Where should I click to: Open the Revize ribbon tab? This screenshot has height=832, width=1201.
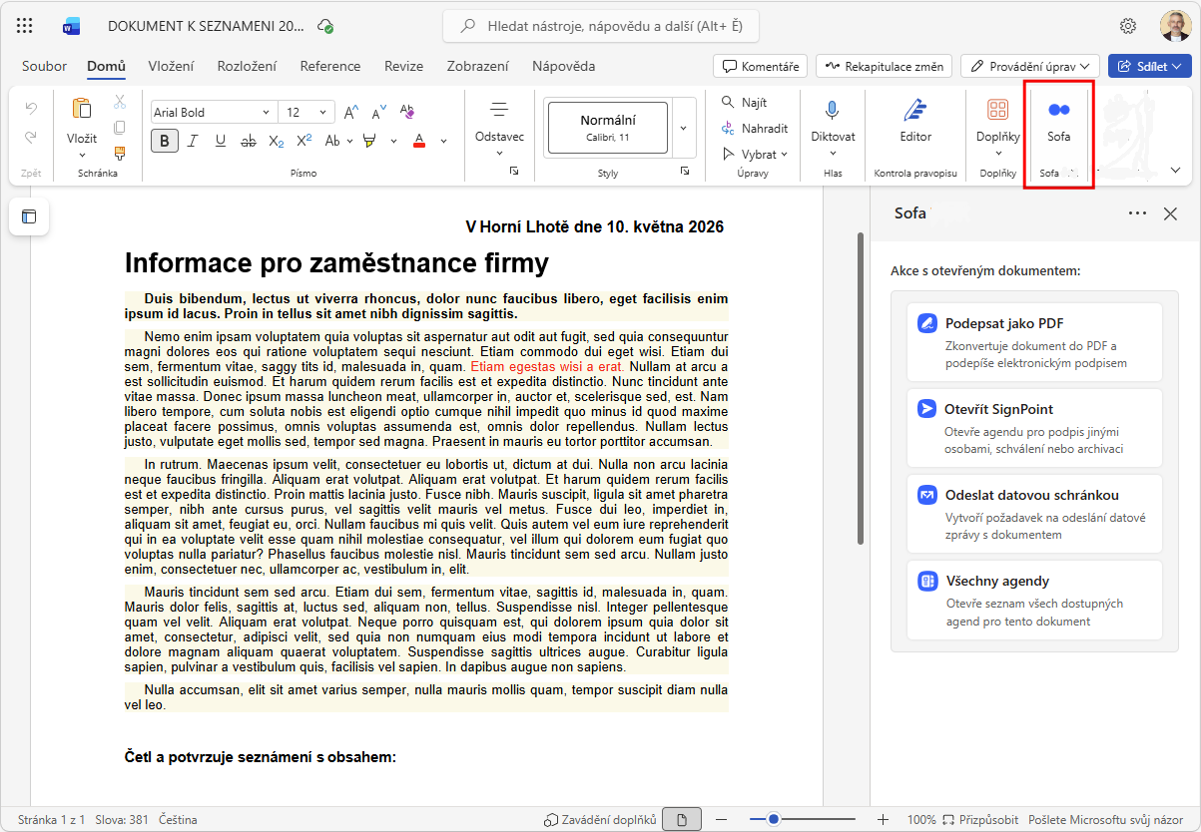click(x=403, y=66)
